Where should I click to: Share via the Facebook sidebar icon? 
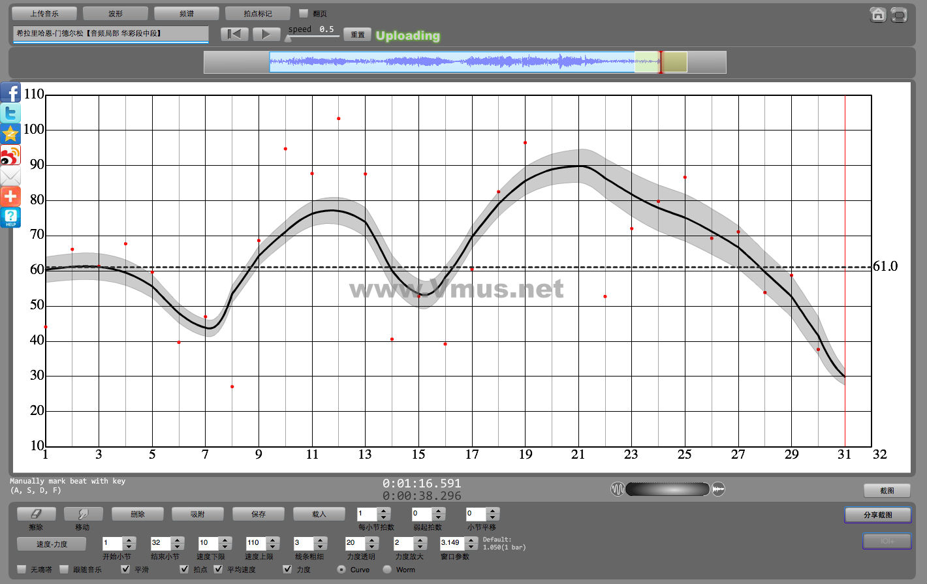pos(10,93)
